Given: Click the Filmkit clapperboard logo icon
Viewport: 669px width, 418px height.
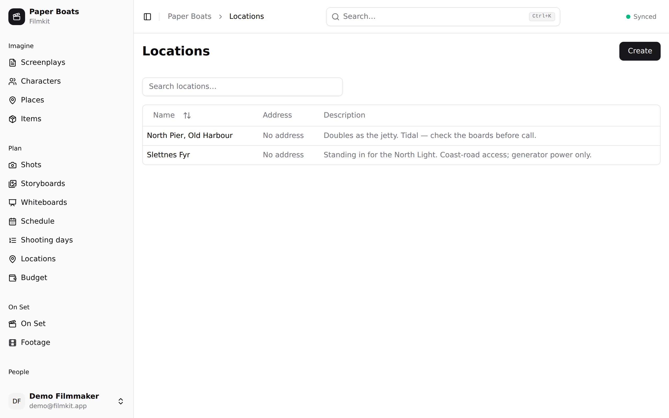Looking at the screenshot, I should pos(16,16).
